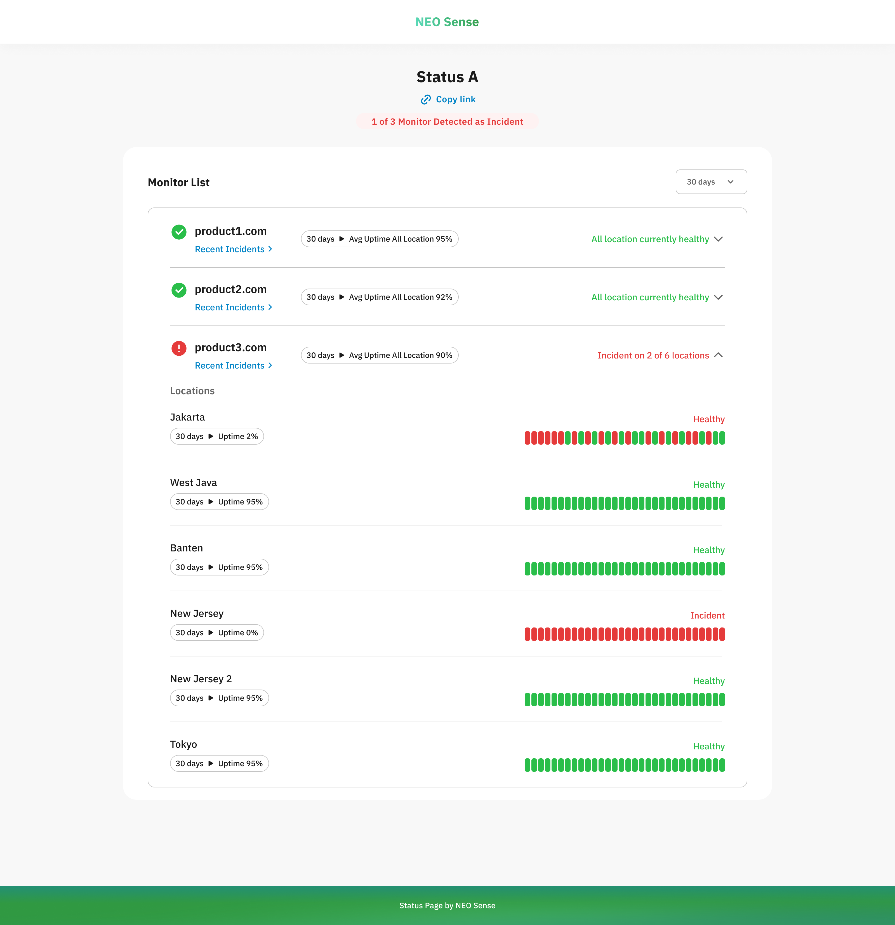Click arrow icon next to product2.com Recent Incidents
The width and height of the screenshot is (895, 925).
tap(270, 307)
